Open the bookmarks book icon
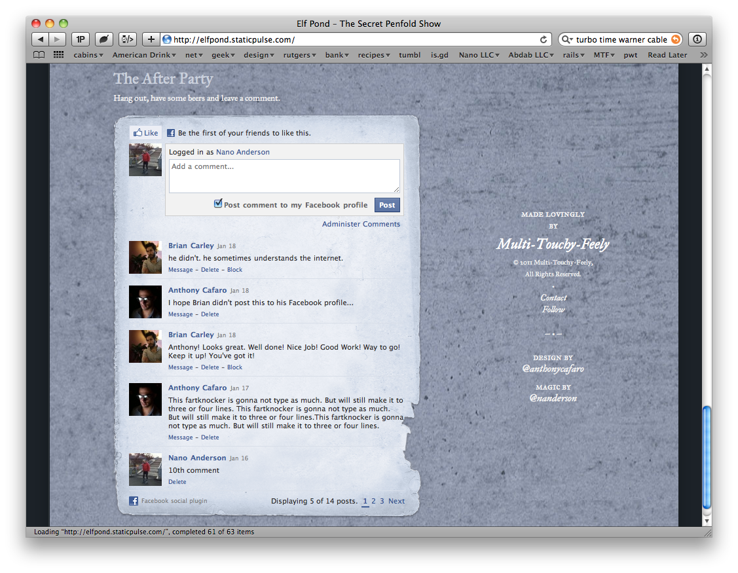The image size is (738, 573). pos(39,55)
